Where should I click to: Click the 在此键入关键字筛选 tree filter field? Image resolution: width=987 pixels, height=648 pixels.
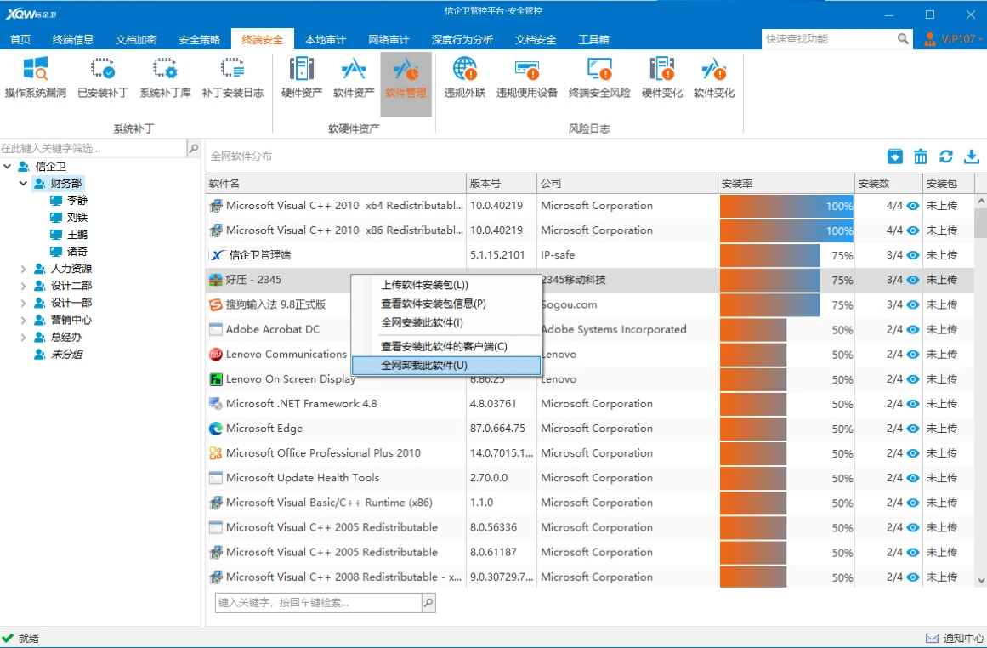(x=94, y=149)
